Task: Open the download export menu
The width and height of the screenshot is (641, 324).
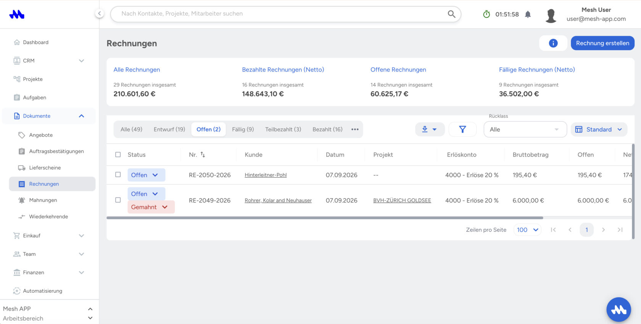Action: [430, 129]
